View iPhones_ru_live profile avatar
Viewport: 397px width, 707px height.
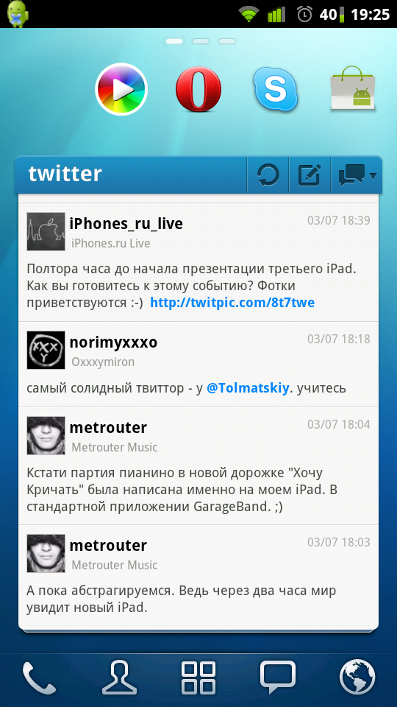click(x=46, y=231)
